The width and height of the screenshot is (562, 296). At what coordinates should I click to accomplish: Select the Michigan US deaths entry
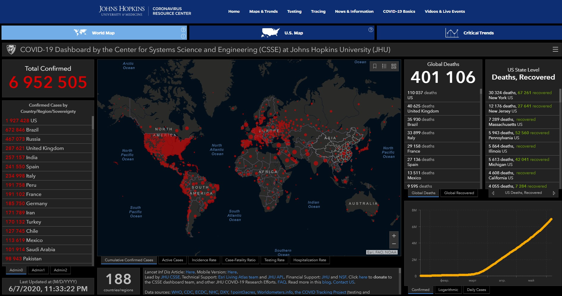coord(522,162)
